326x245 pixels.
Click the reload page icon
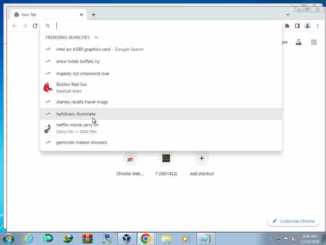pos(35,26)
